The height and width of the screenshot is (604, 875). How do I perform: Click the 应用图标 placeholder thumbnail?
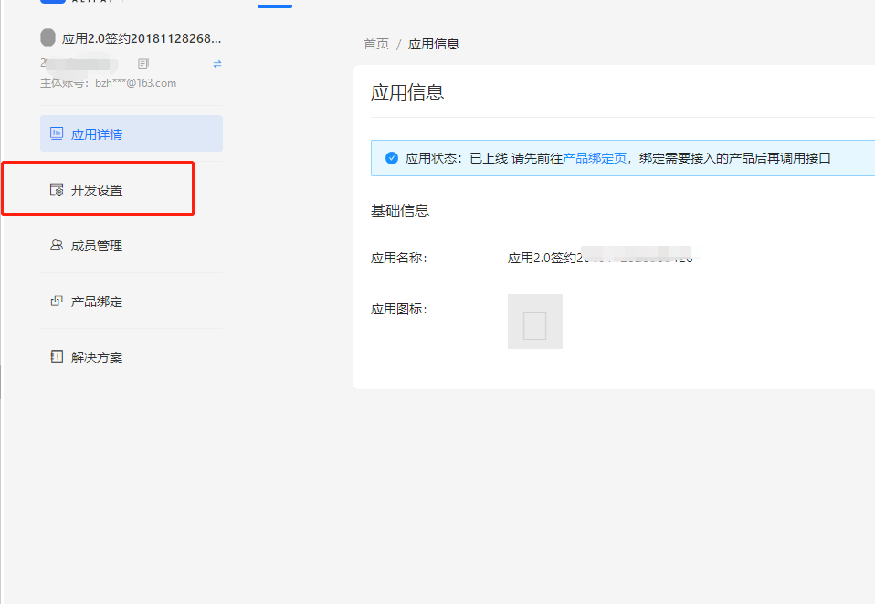[x=534, y=321]
